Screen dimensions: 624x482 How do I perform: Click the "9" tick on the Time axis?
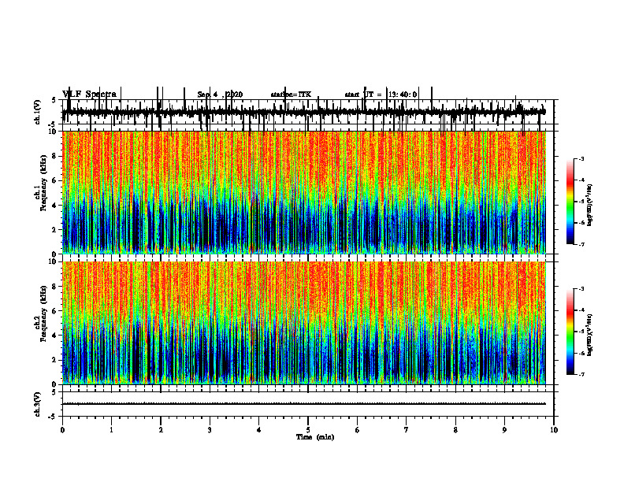pos(504,430)
